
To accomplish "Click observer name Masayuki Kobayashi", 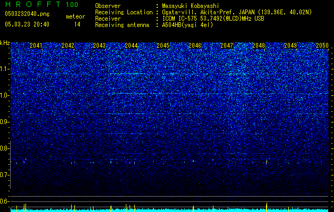I will 191,6.
